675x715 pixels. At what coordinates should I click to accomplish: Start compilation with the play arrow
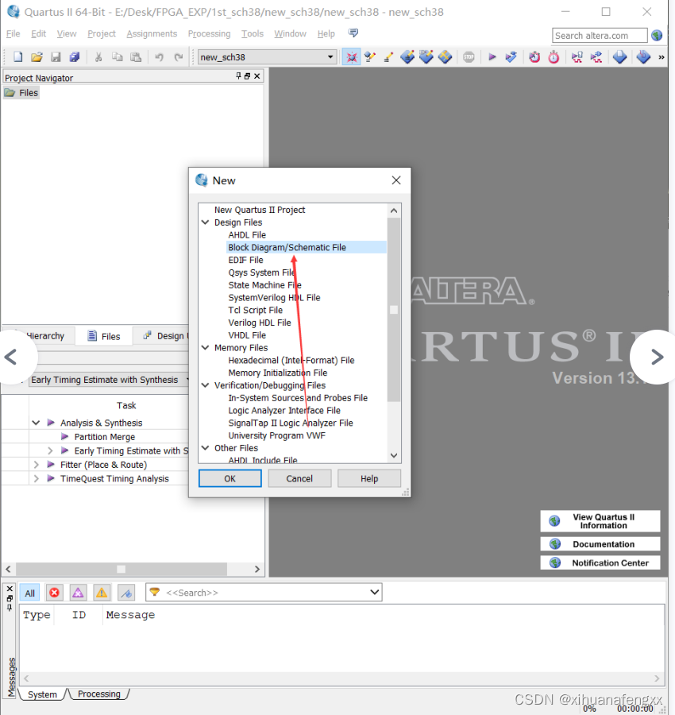click(x=492, y=56)
